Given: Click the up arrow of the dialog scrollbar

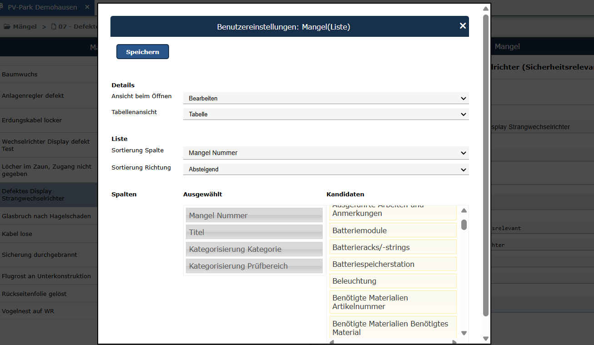Looking at the screenshot, I should point(485,9).
